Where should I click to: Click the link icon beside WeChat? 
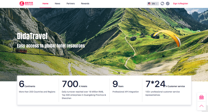point(168,4)
